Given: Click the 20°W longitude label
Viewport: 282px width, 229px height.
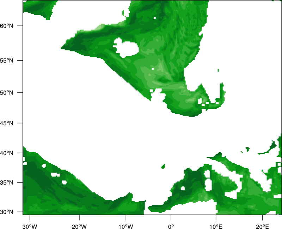Looking at the screenshot, I should click(79, 227).
